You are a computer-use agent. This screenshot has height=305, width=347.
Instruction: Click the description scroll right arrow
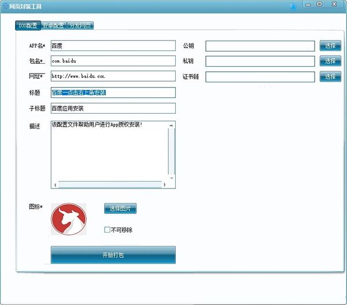[164, 184]
